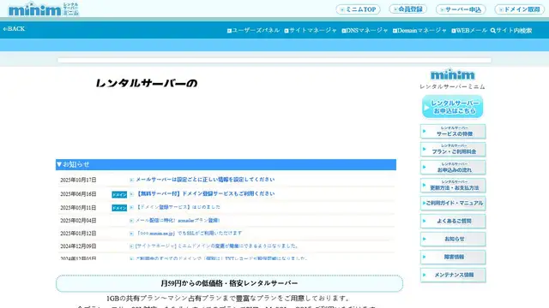The height and width of the screenshot is (308, 549).
Task: Open メールサーバーは設定ごとに正しい情報 news link
Action: pos(205,180)
